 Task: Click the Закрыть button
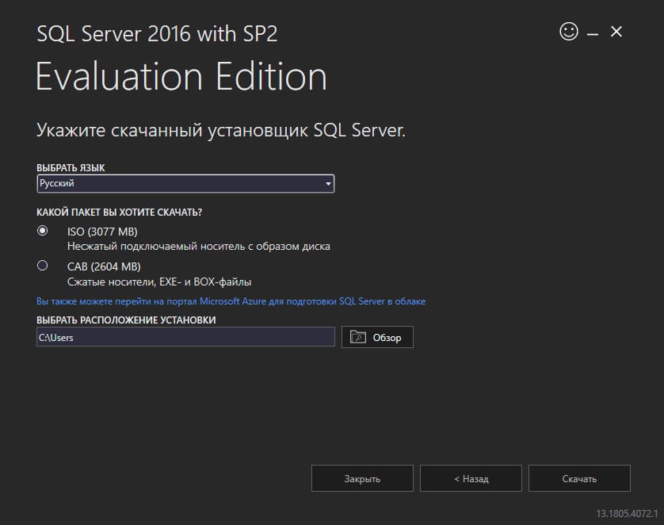[362, 478]
